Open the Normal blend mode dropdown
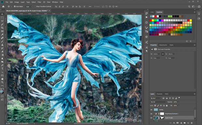This screenshot has height=125, width=202. [x=158, y=102]
